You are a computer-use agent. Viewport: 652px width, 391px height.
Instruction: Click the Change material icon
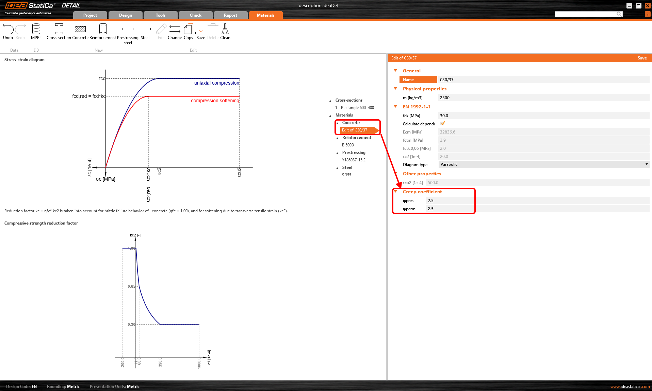coord(175,30)
